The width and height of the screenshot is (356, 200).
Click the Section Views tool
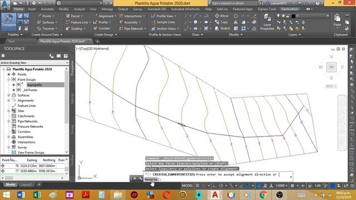[x=165, y=28]
